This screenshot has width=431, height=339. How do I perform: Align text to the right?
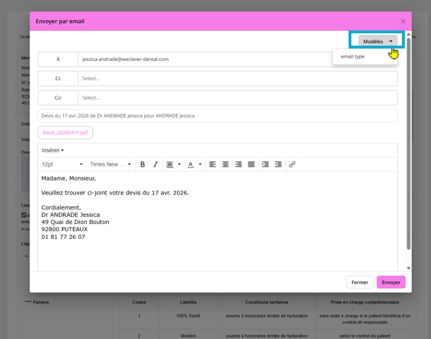[x=239, y=164]
